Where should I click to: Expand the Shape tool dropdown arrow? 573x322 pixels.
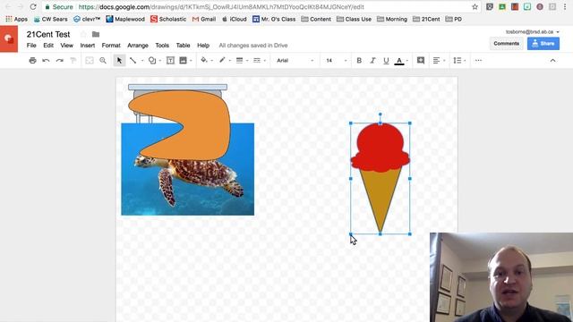tap(160, 61)
